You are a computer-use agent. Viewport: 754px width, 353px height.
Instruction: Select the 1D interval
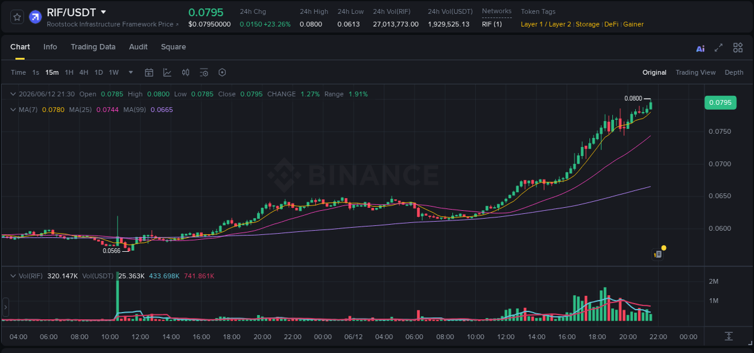98,72
